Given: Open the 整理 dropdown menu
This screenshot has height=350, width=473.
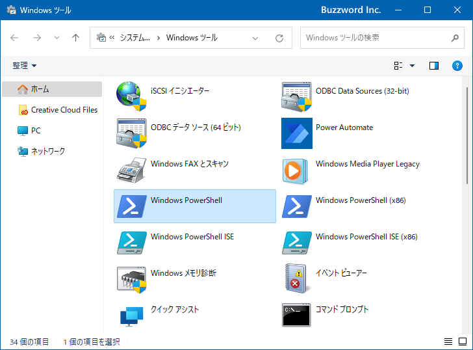Looking at the screenshot, I should [24, 66].
